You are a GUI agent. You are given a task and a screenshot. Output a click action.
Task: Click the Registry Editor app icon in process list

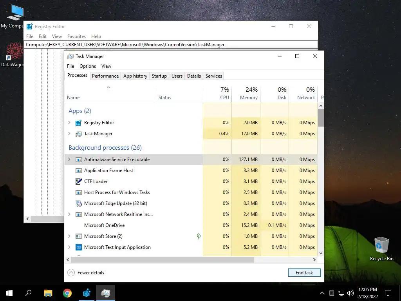pos(78,123)
